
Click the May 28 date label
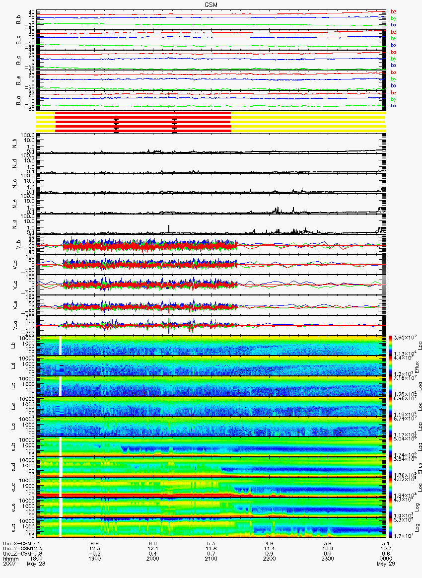pyautogui.click(x=36, y=564)
